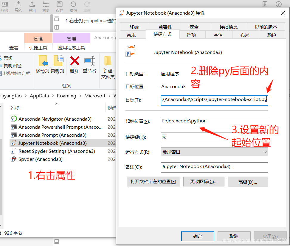290x246 pixels.
Task: Click the split-pane layout icon beside note
Action: click(57, 27)
